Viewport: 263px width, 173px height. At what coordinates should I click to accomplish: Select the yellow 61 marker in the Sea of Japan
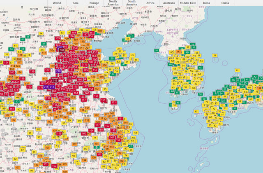[x=237, y=70]
